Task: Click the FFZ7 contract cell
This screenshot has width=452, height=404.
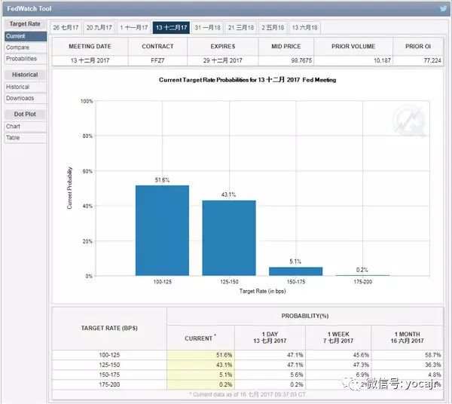Action: point(157,60)
